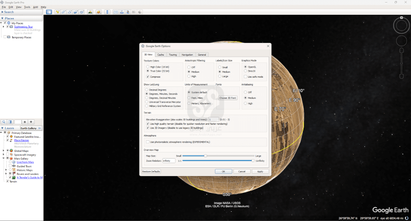Collapse the Mars Gallery layer

[x=4, y=159]
